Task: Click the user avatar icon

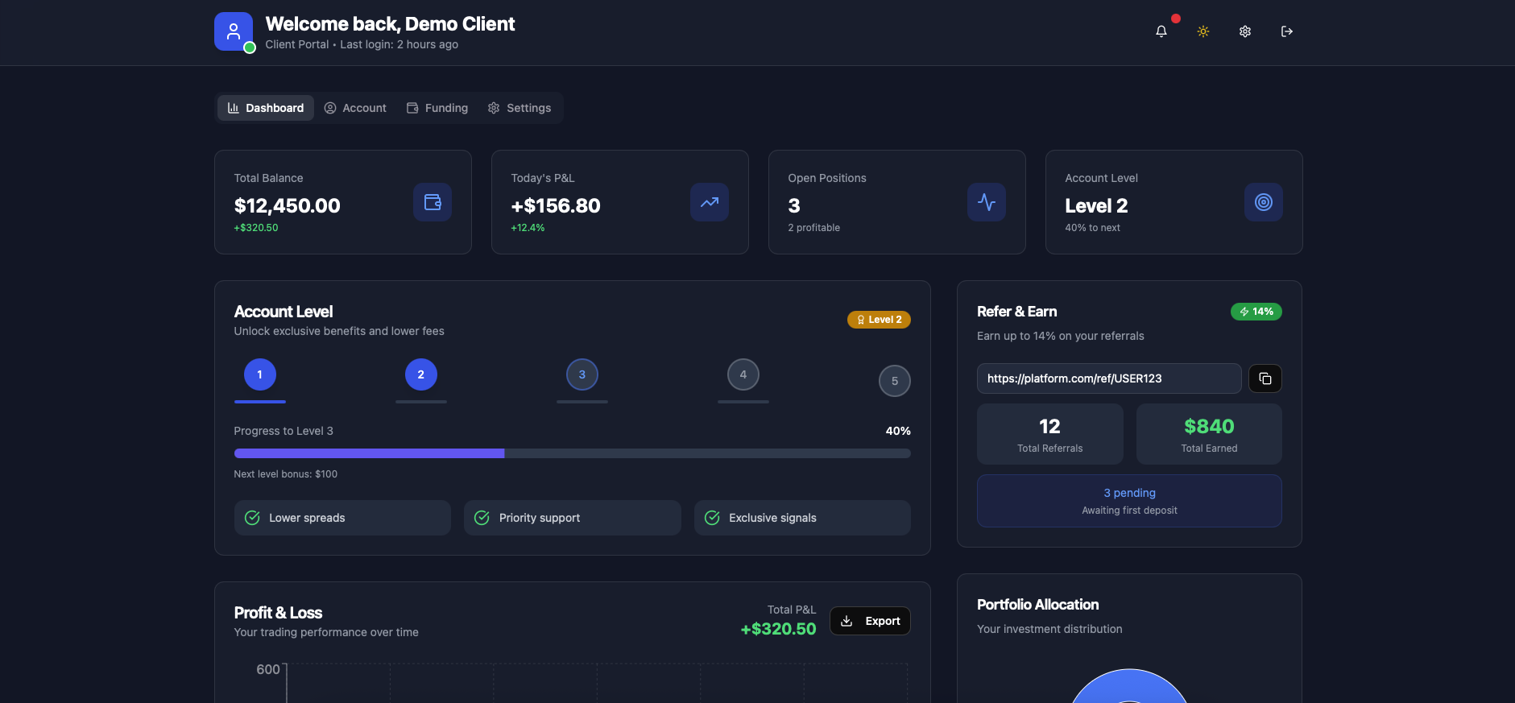Action: click(234, 31)
